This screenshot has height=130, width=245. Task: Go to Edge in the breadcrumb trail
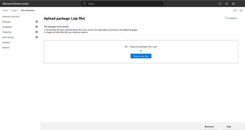[14, 10]
